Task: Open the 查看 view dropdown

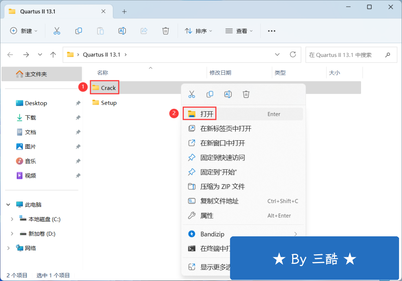Action: pyautogui.click(x=239, y=31)
